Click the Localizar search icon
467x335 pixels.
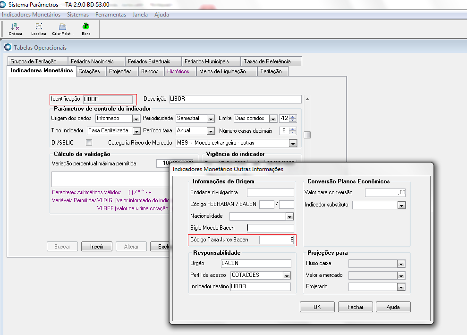(39, 26)
